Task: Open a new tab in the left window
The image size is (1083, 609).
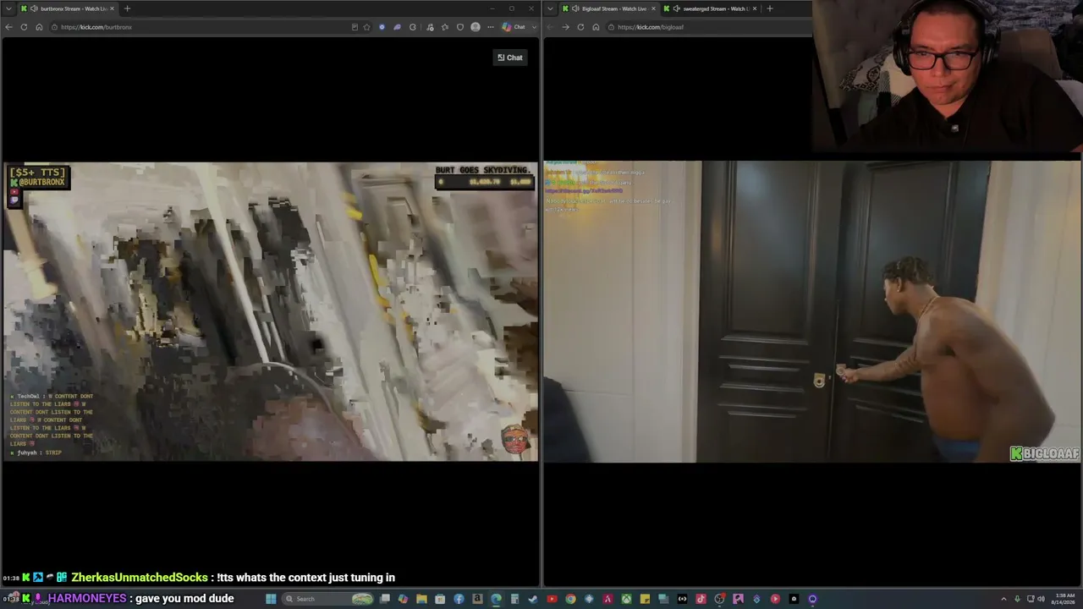Action: 127,8
